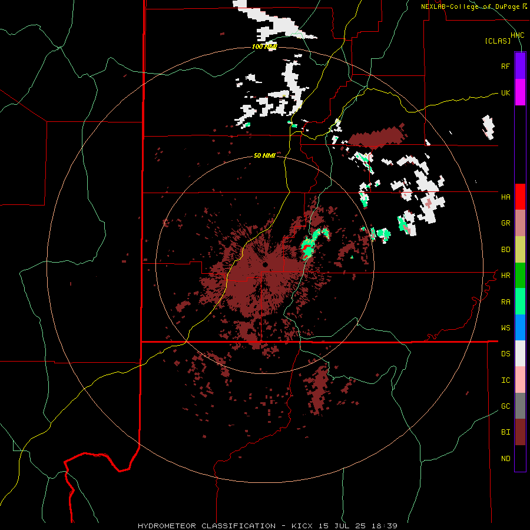This screenshot has height=530, width=530.
Task: Pick the dark green HR legend swatch
Action: pos(520,276)
